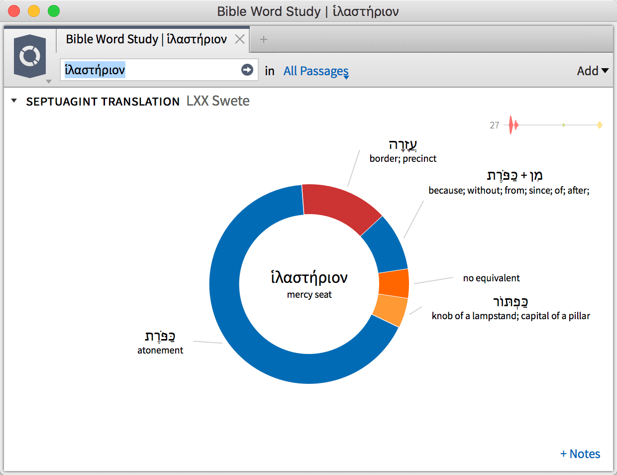Click the go arrow in search box
617x475 pixels.
[x=247, y=70]
